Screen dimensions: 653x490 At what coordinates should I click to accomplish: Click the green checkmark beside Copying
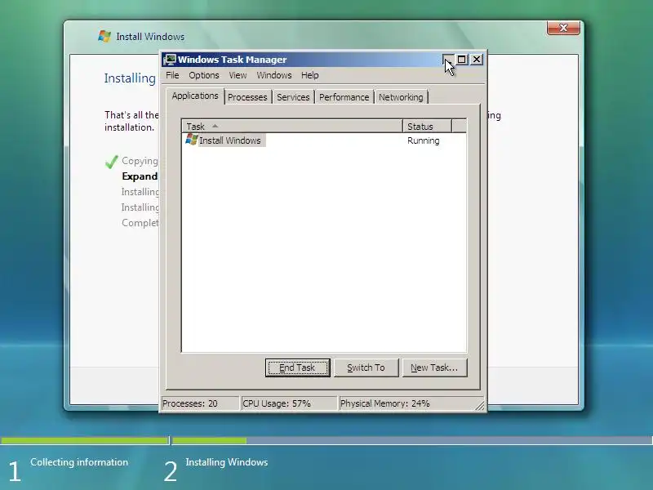111,162
